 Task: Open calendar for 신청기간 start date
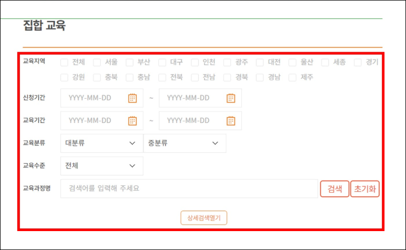132,98
